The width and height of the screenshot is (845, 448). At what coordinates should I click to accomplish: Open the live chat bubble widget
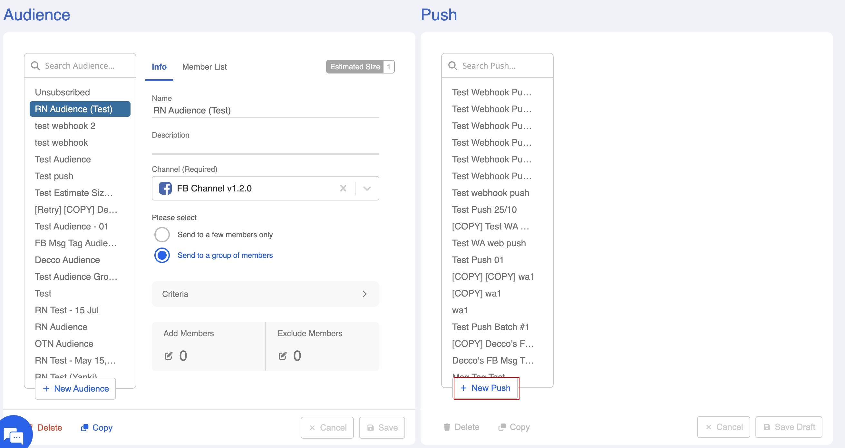pos(14,435)
